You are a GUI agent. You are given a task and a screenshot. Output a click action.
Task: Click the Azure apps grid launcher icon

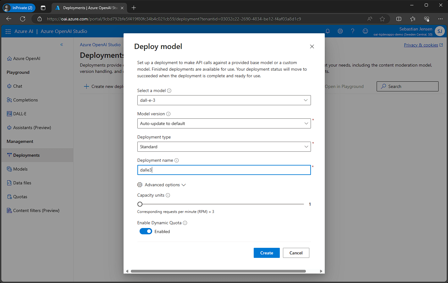(8, 31)
